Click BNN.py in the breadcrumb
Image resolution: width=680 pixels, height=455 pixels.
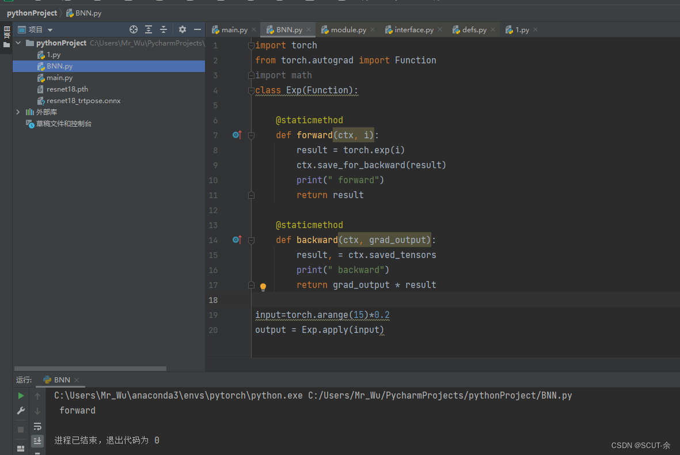pyautogui.click(x=83, y=13)
